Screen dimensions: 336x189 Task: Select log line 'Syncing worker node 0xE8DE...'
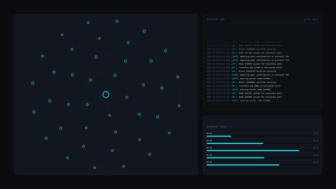[x=240, y=90]
